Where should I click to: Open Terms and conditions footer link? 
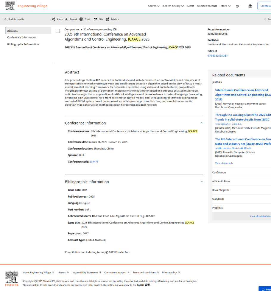[146, 272]
